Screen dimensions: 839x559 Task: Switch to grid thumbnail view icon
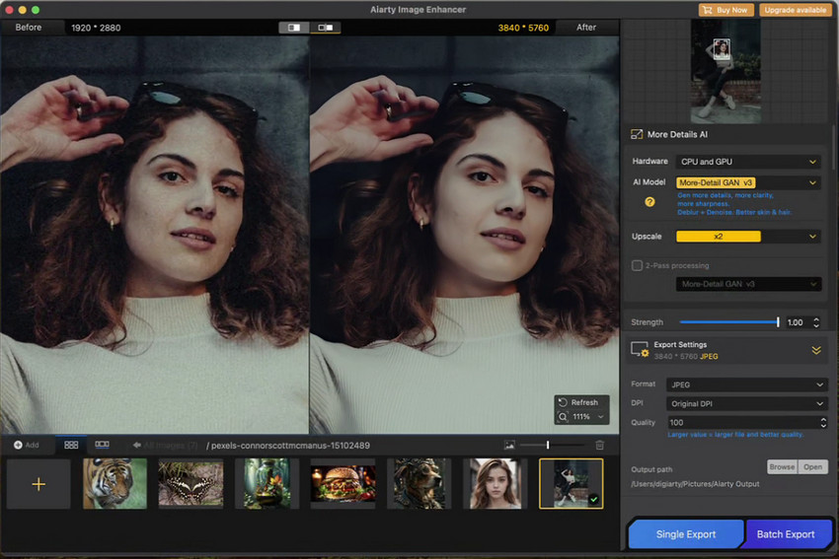pos(71,445)
